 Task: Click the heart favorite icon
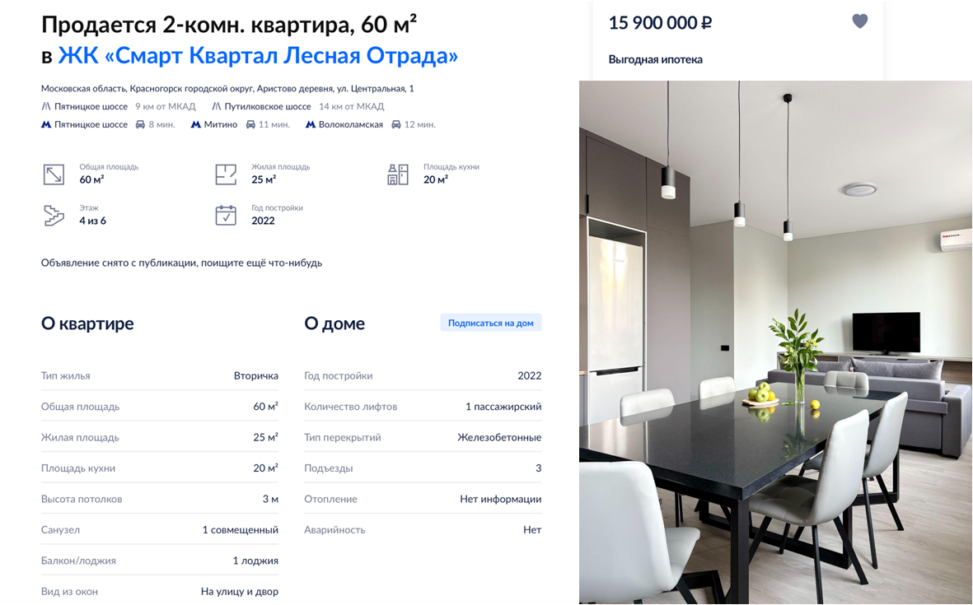click(859, 21)
